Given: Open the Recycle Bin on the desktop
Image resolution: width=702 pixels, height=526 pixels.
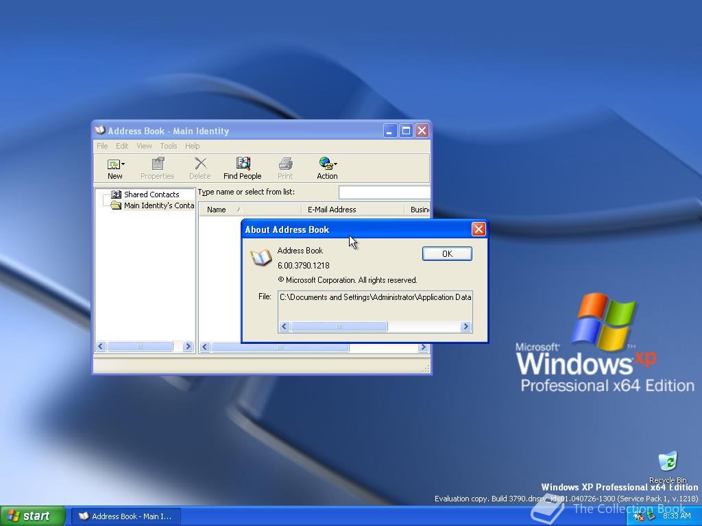Looking at the screenshot, I should 666,460.
